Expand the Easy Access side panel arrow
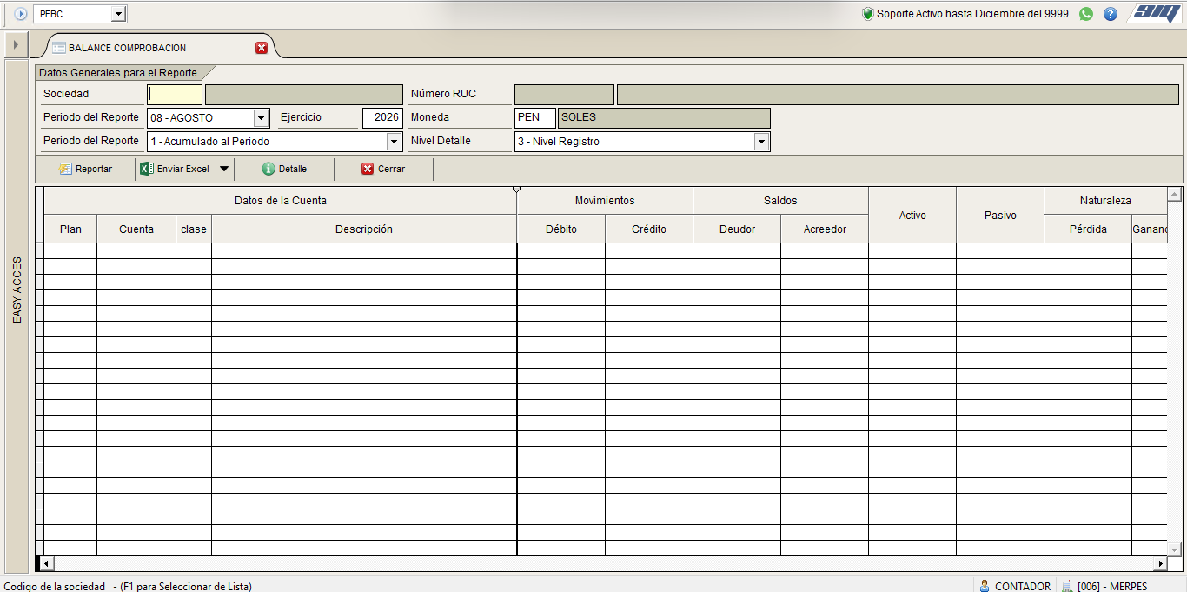This screenshot has width=1187, height=592. pos(15,43)
